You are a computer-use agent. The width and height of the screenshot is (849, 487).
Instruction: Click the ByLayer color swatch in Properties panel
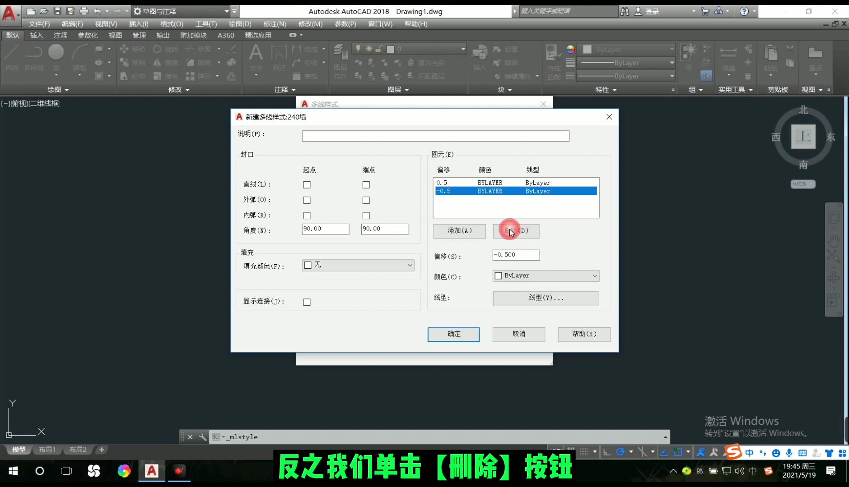[587, 49]
